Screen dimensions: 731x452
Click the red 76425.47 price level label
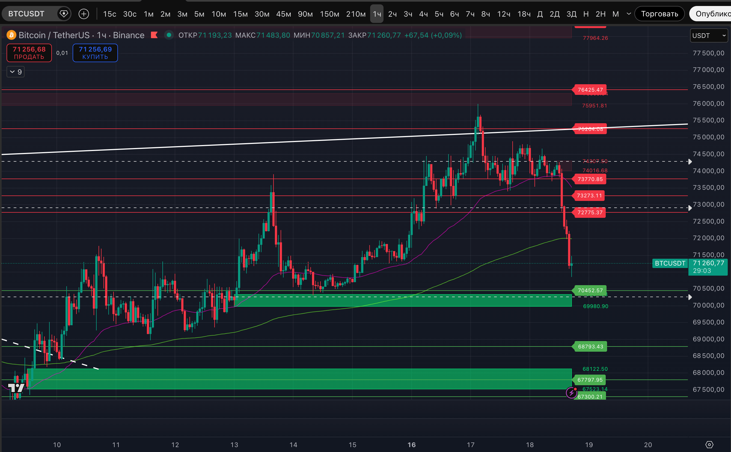coord(590,90)
